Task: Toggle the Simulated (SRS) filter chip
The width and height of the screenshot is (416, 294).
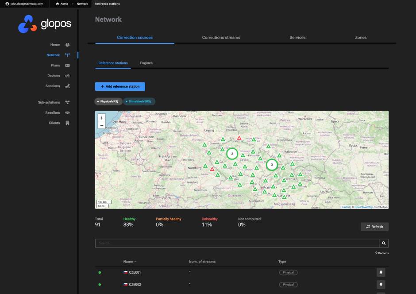Action: point(139,101)
